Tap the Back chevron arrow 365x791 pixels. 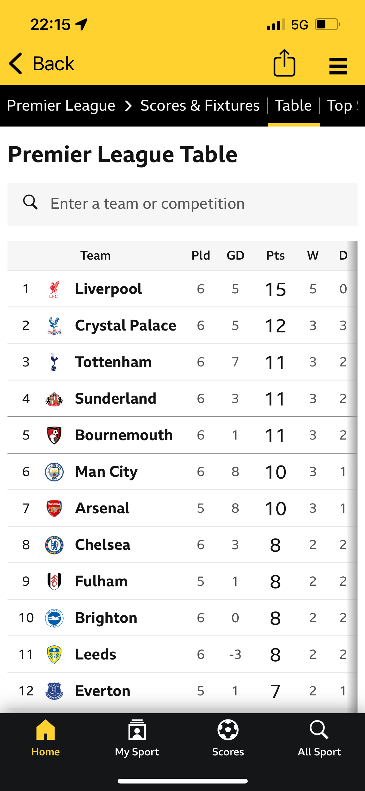point(16,63)
